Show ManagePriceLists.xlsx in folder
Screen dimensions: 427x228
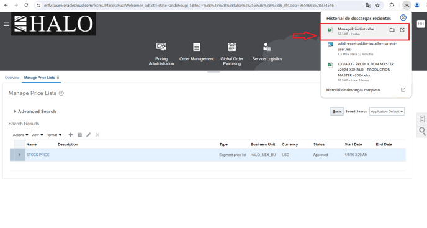pyautogui.click(x=392, y=30)
